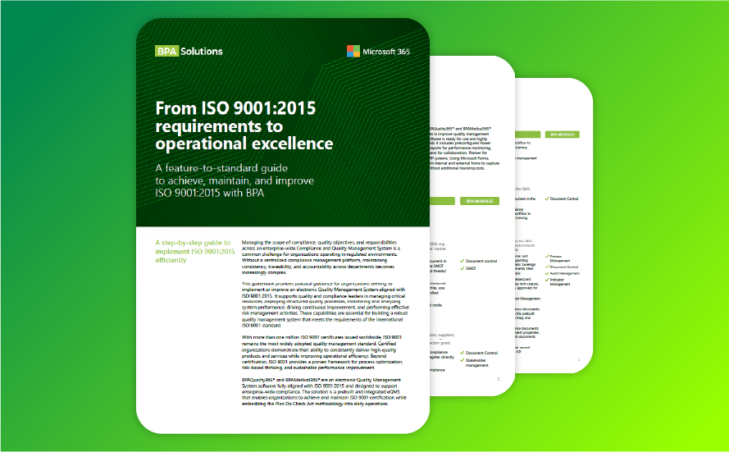Click the Microsoft four-color square logo

353,51
